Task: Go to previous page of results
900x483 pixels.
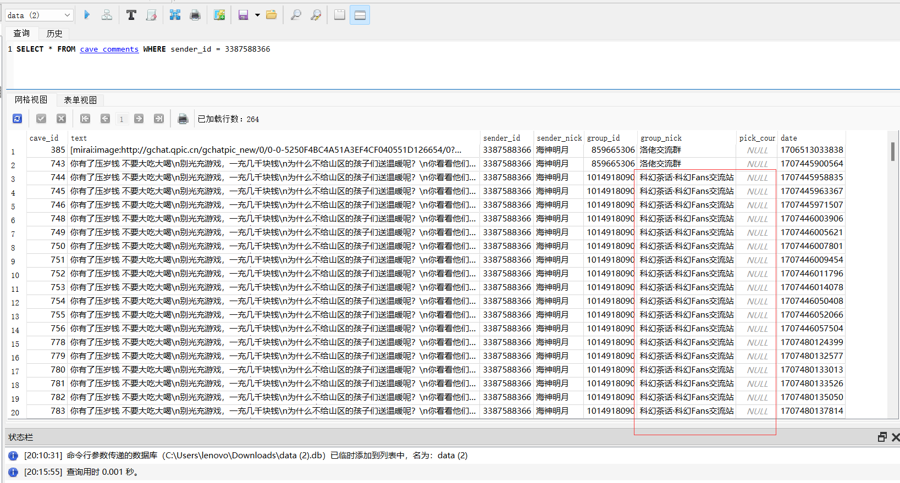Action: (105, 119)
